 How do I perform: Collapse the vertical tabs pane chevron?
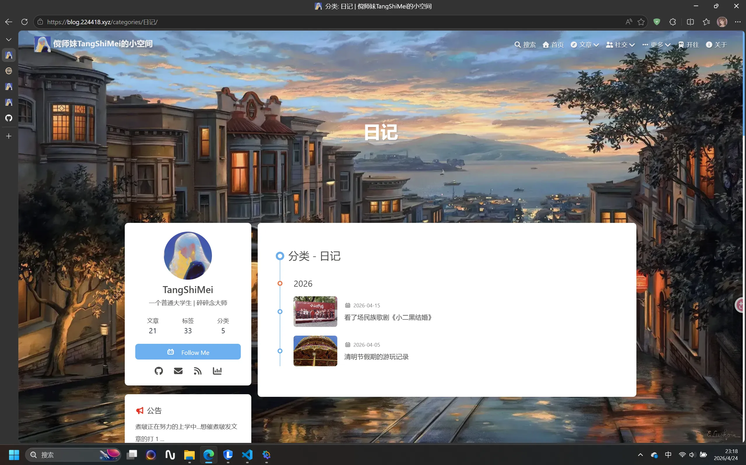[9, 40]
